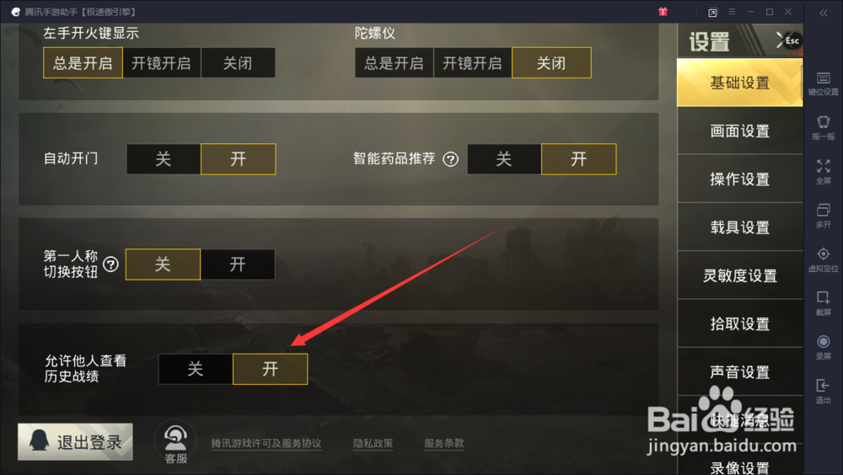Image resolution: width=843 pixels, height=475 pixels.
Task: Open the red gift icon in title bar
Action: coord(663,11)
